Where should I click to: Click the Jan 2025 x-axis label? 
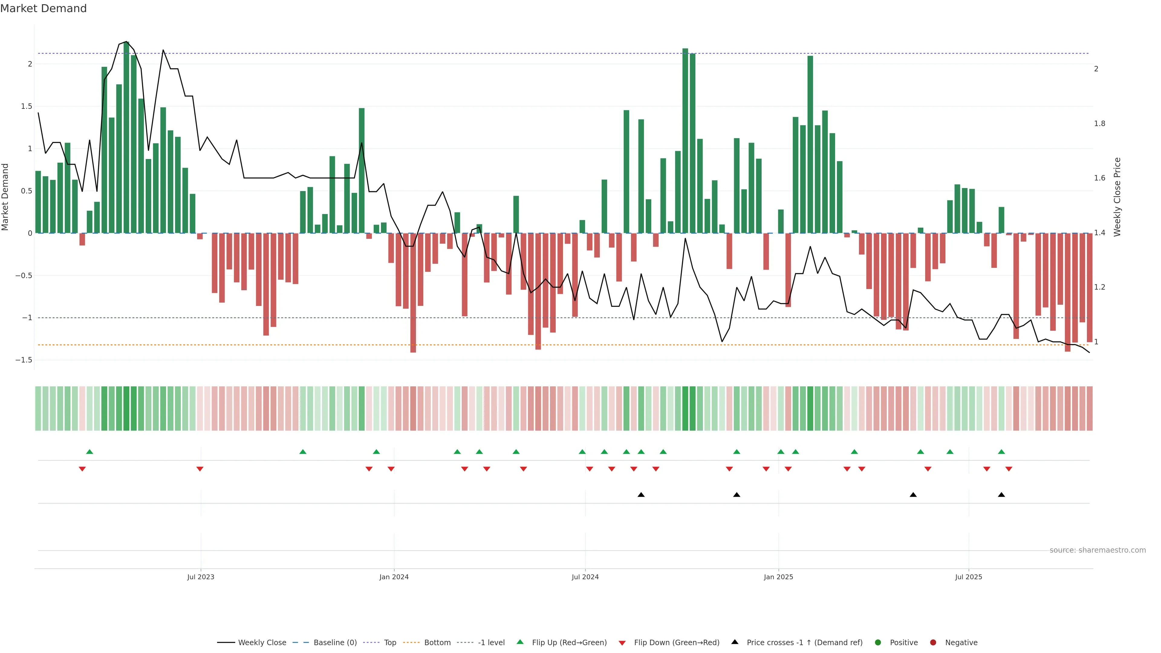pyautogui.click(x=778, y=577)
